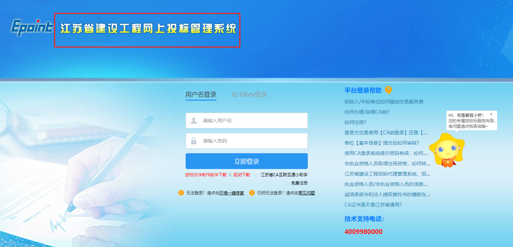Open the 投标文件制作软件下载 link
This screenshot has height=247, width=513.
206,175
